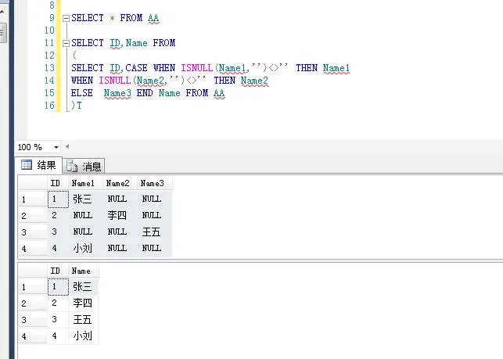The image size is (503, 359).
Task: Click cell 李四 in the Name2 column
Action: pos(120,215)
